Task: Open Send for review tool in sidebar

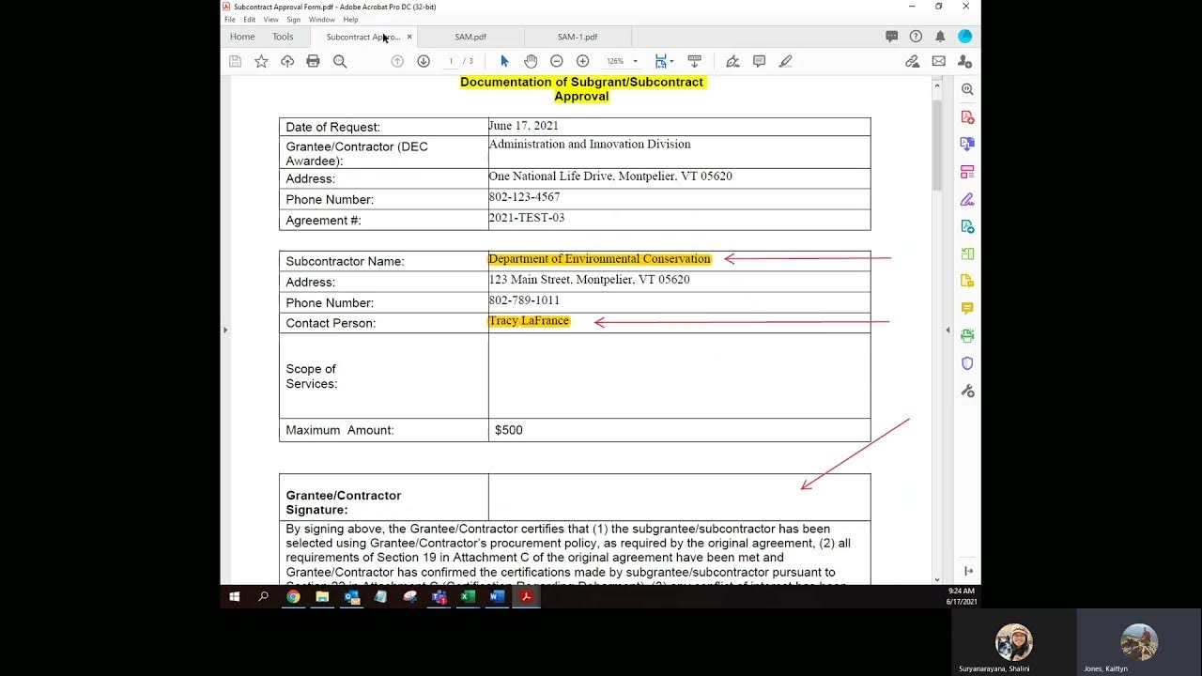Action: point(967,226)
